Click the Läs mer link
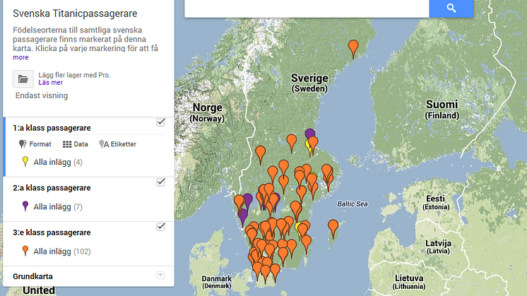This screenshot has height=296, width=527. (50, 83)
